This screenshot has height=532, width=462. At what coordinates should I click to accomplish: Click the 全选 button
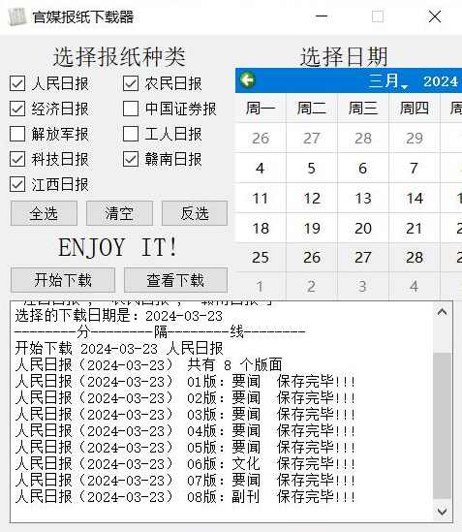[x=44, y=213]
